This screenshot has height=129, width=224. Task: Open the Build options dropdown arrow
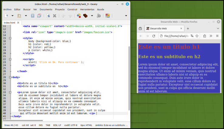click(92, 16)
